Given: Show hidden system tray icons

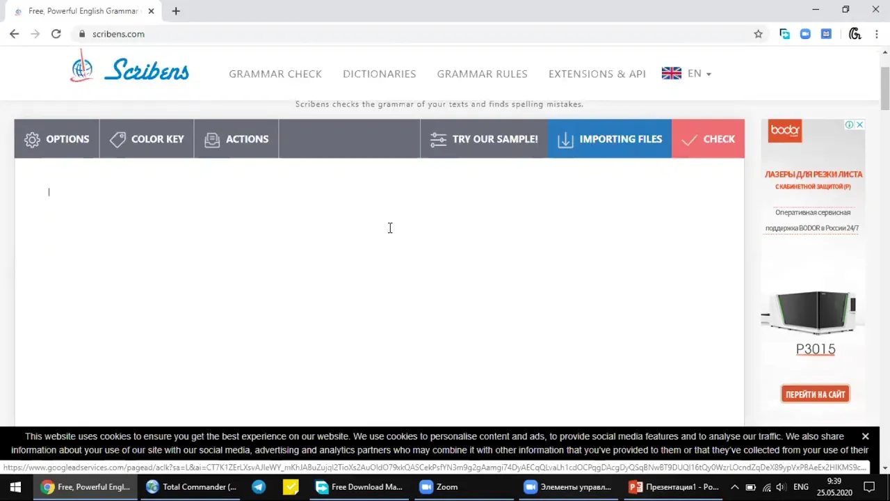Looking at the screenshot, I should (734, 487).
